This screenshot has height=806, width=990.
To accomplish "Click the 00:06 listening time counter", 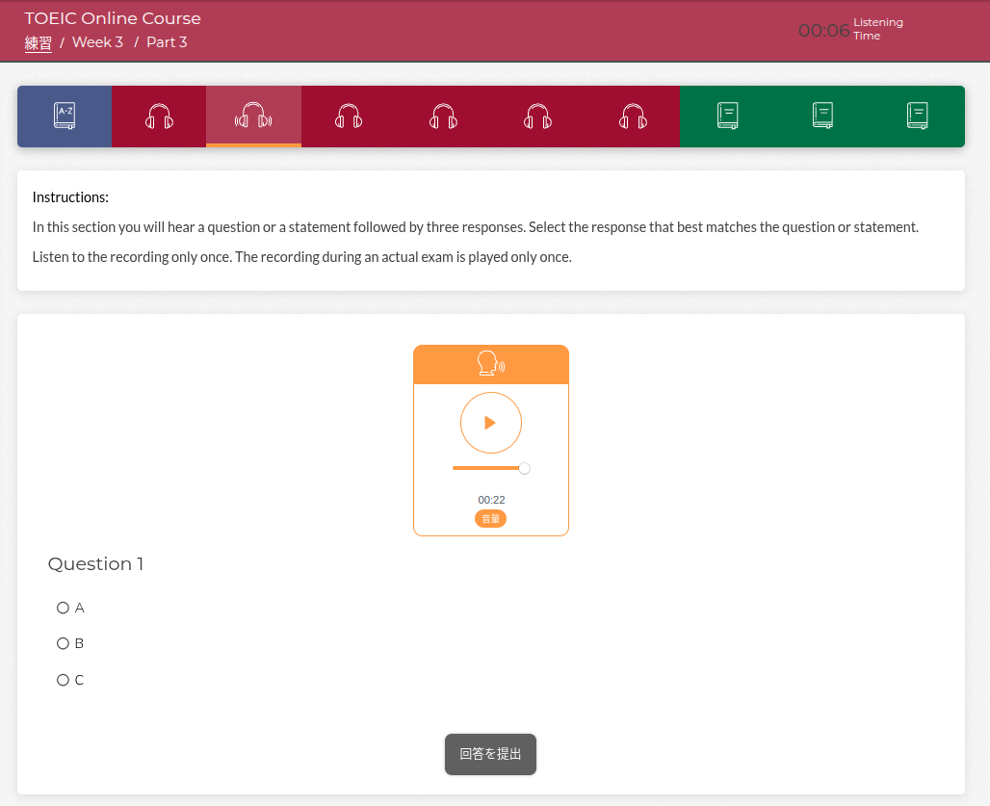I will [823, 31].
